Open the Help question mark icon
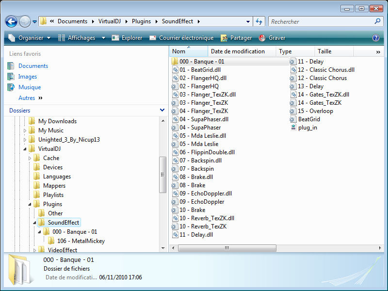Viewport: 388px width, 291px height. [375, 38]
